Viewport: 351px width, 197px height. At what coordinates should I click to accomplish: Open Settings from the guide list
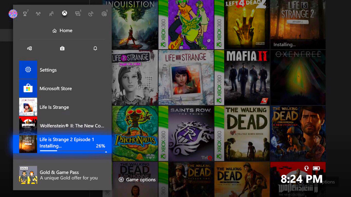tap(62, 70)
